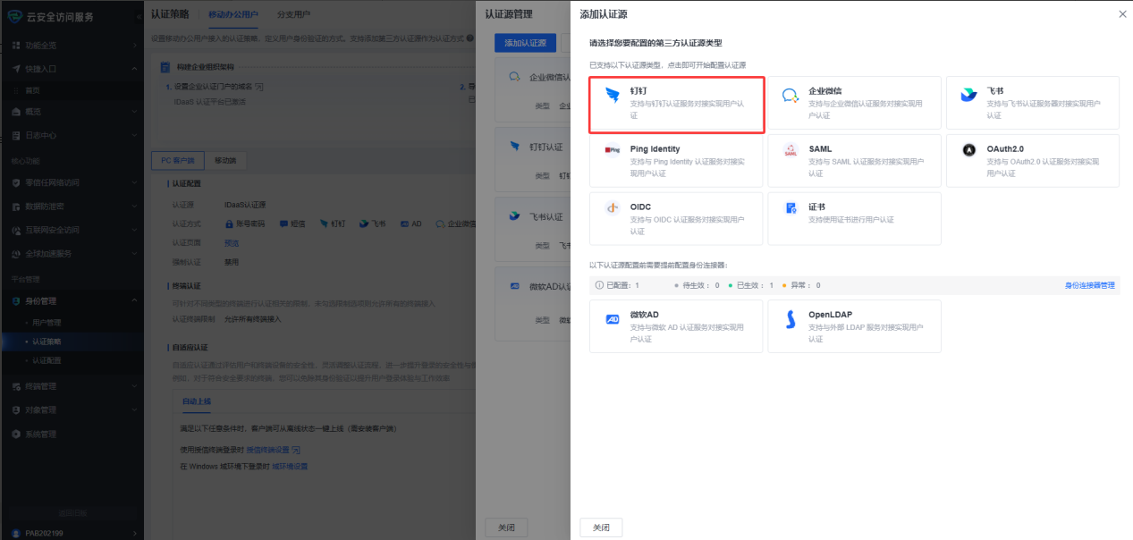Click the 对象管理 sidebar icon
The height and width of the screenshot is (540, 1133).
click(x=17, y=409)
